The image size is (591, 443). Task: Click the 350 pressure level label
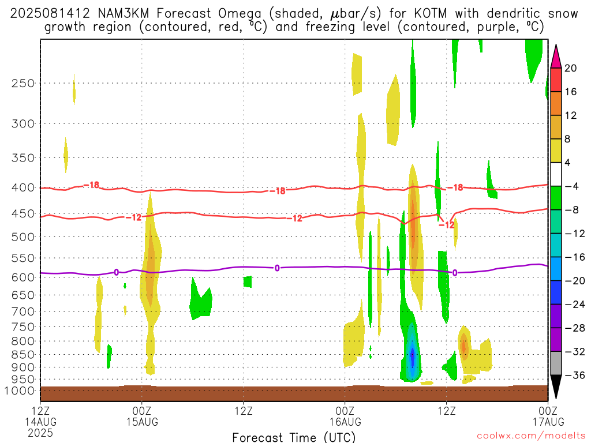(x=23, y=158)
